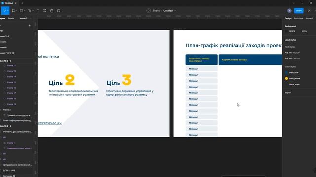The height and width of the screenshot is (177, 316).
Task: Click the .doc link on slide
Action: [x=49, y=123]
